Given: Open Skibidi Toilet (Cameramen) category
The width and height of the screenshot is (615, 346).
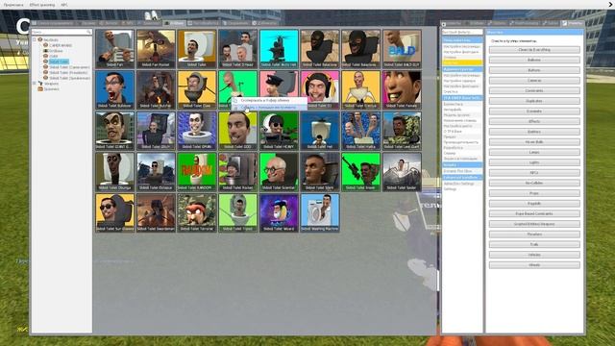Looking at the screenshot, I should point(69,67).
